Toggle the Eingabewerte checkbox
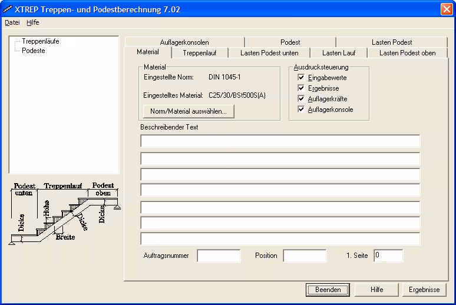The width and height of the screenshot is (456, 305). (x=302, y=78)
